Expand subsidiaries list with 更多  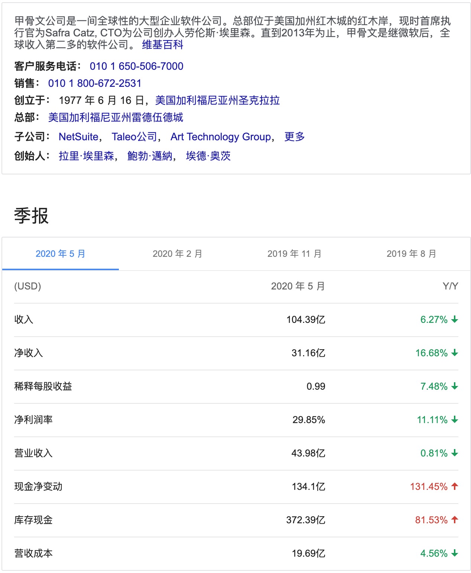point(295,137)
